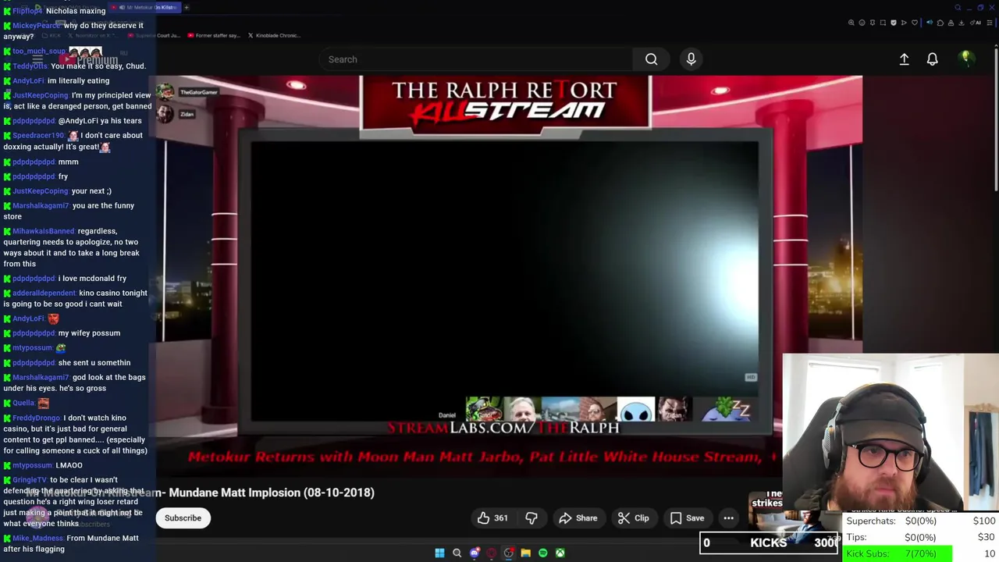
Task: Click the browser pin extension icon
Action: 873,23
